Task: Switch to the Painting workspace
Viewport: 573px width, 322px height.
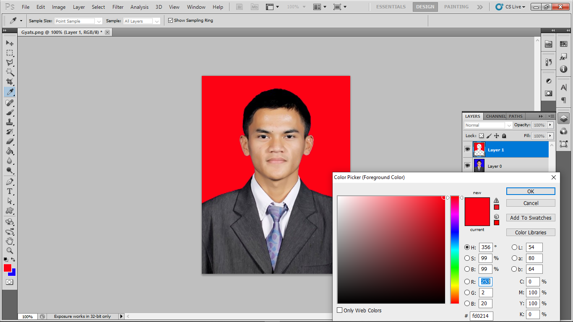Action: pyautogui.click(x=456, y=7)
